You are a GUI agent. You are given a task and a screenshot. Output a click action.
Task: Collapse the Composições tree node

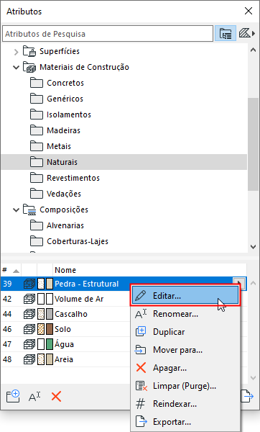17,210
